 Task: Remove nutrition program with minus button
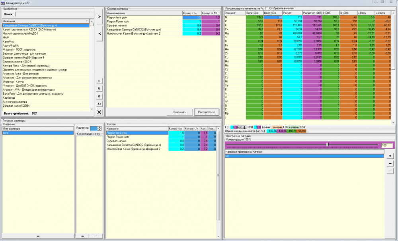tap(390, 163)
